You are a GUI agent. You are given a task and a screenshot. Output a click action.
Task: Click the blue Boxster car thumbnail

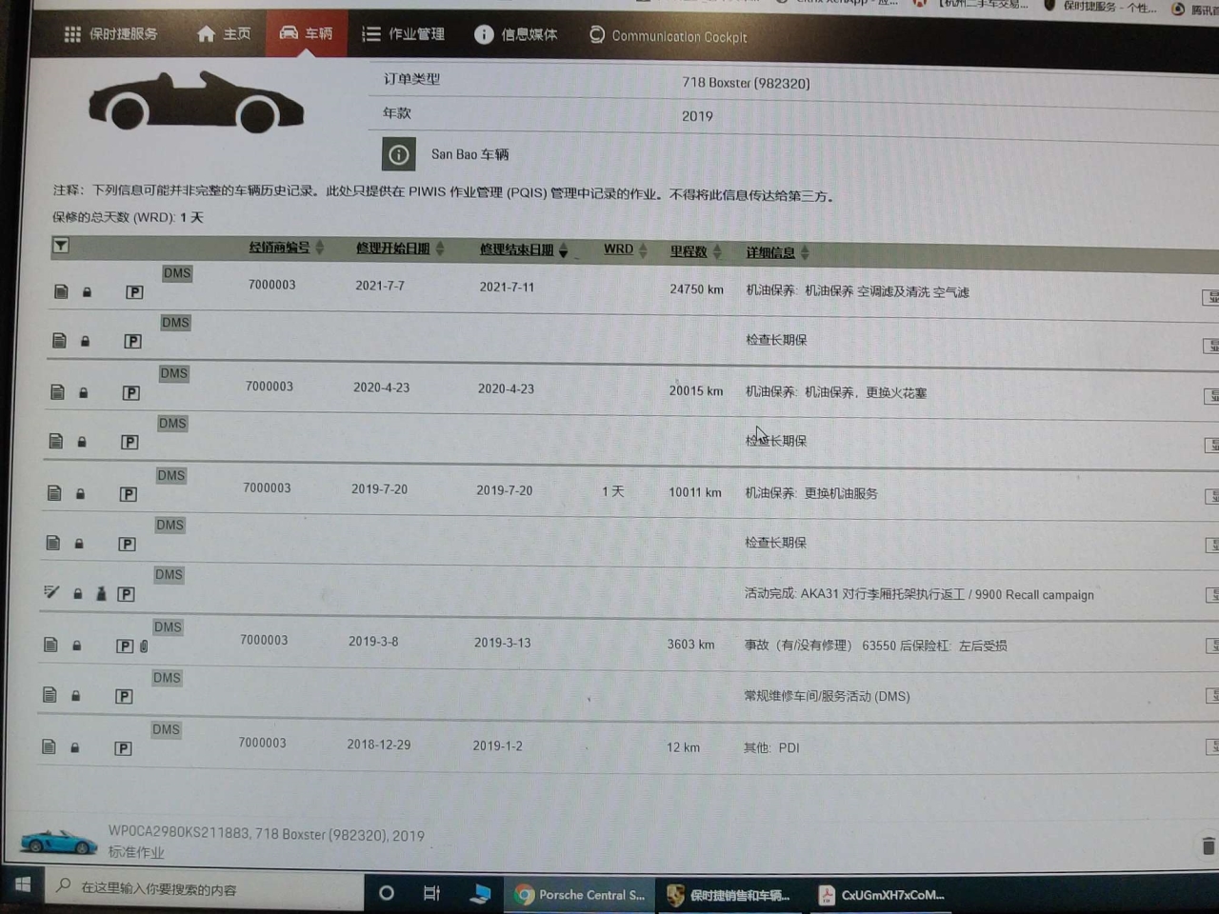click(x=58, y=841)
